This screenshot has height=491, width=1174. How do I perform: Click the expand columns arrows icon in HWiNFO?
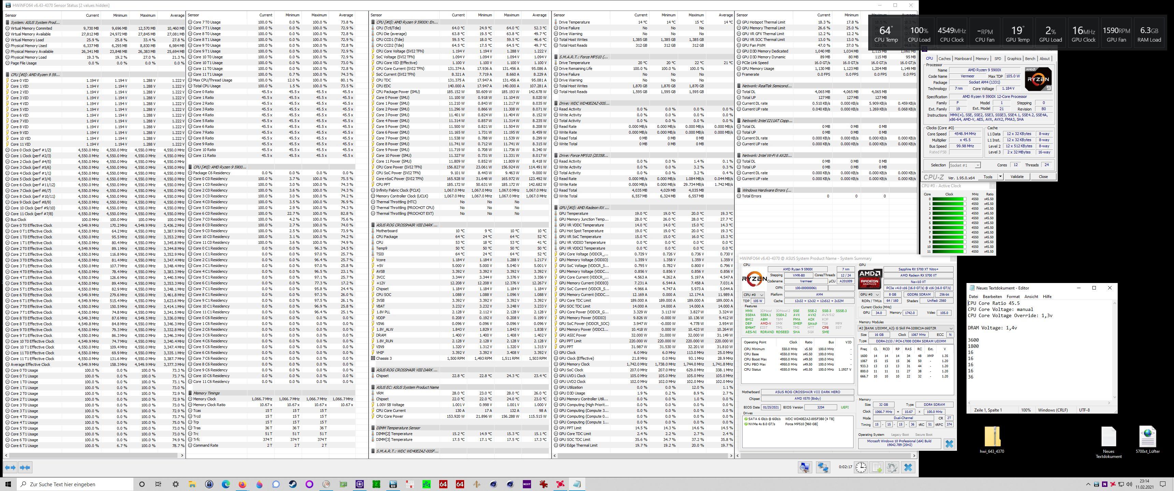tap(10, 467)
